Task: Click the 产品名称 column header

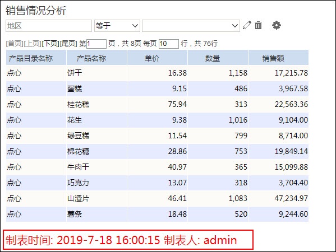Action: click(96, 58)
